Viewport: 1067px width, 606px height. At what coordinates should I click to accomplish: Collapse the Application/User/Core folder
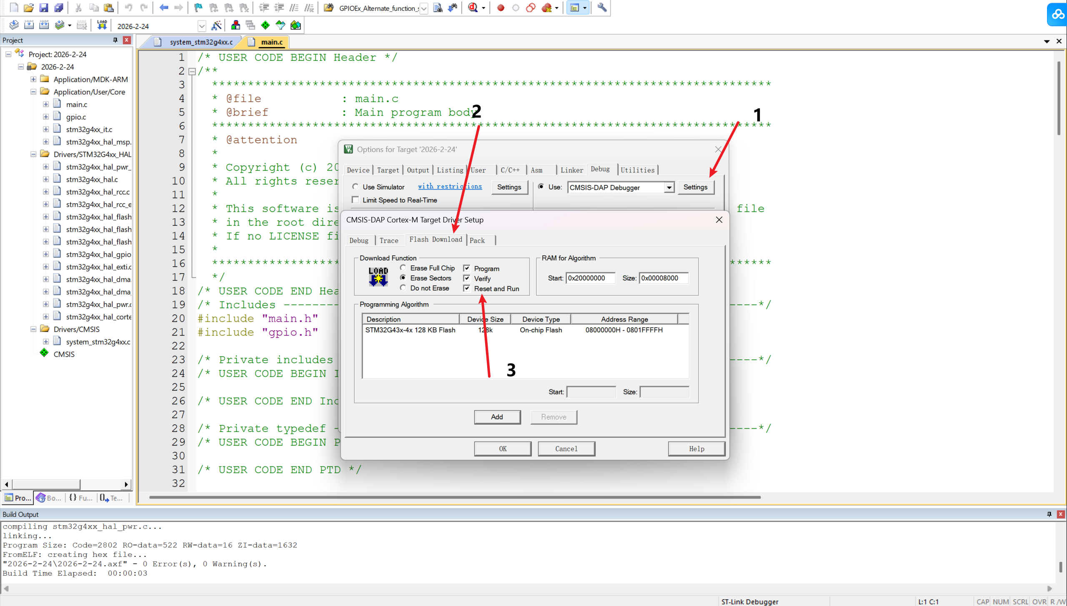pyautogui.click(x=33, y=92)
